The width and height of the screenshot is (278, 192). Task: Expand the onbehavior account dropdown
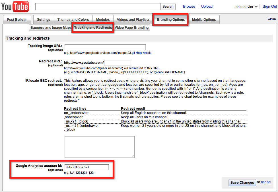(x=246, y=7)
